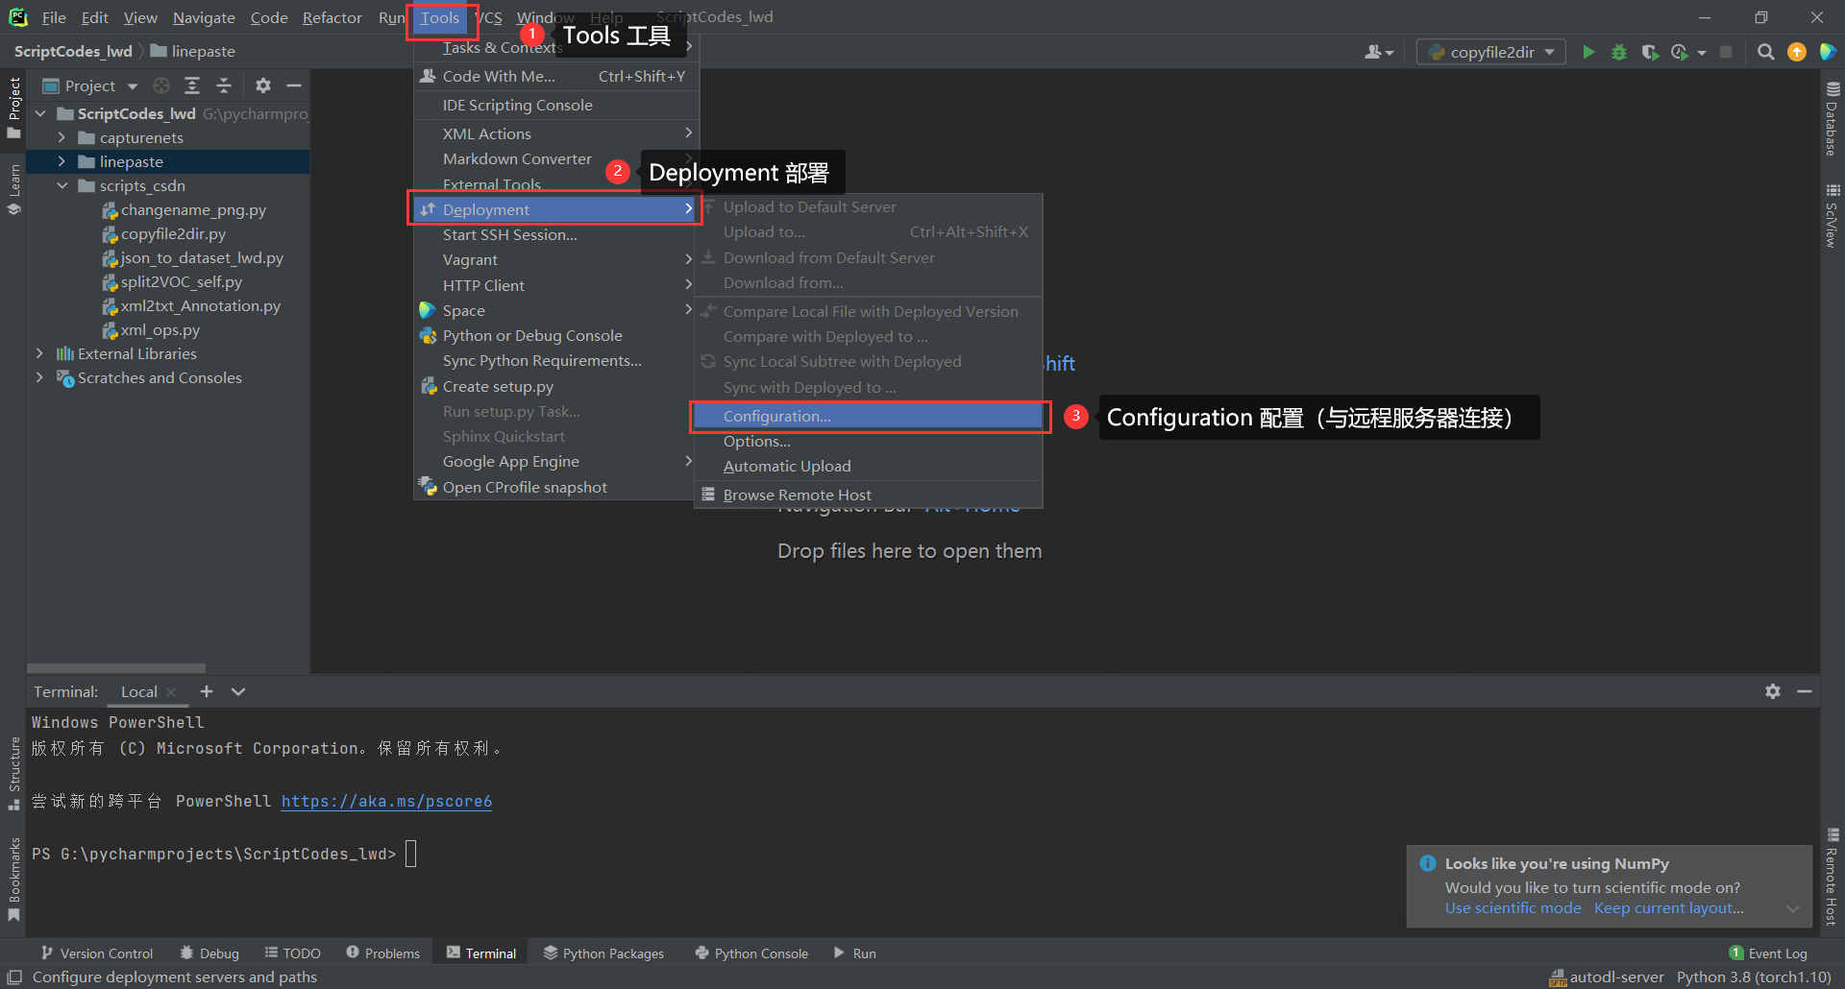Hide the Terminal panel
Viewport: 1845px width, 989px height.
tap(1805, 691)
